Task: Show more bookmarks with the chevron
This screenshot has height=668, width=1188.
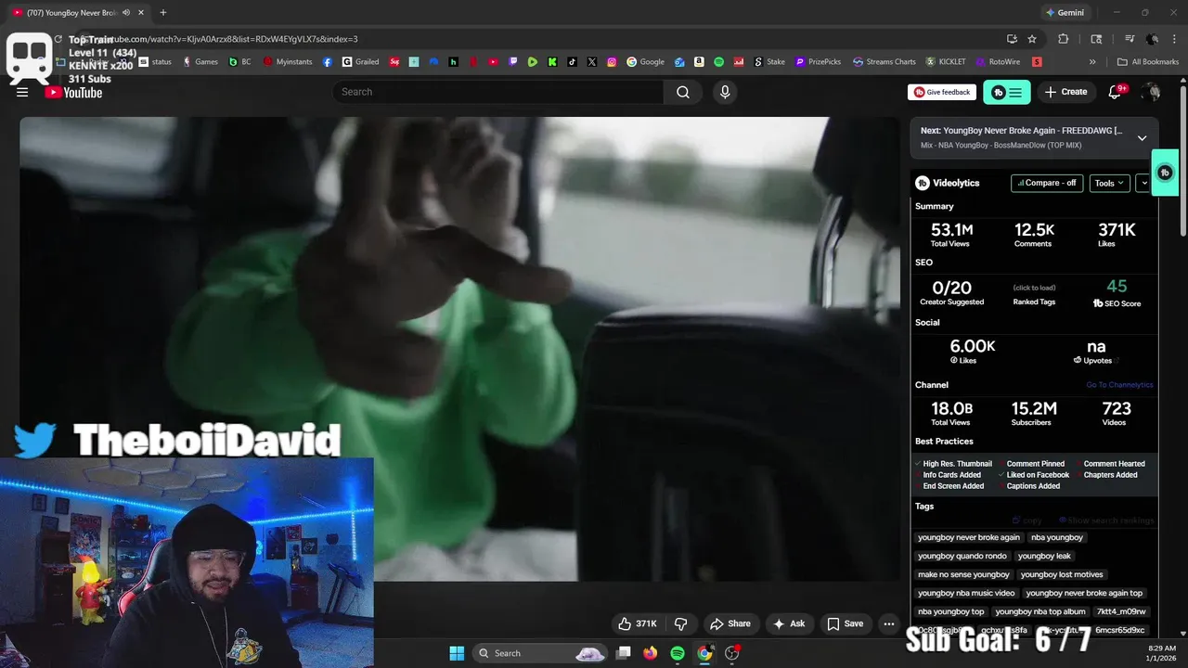Action: point(1092,62)
